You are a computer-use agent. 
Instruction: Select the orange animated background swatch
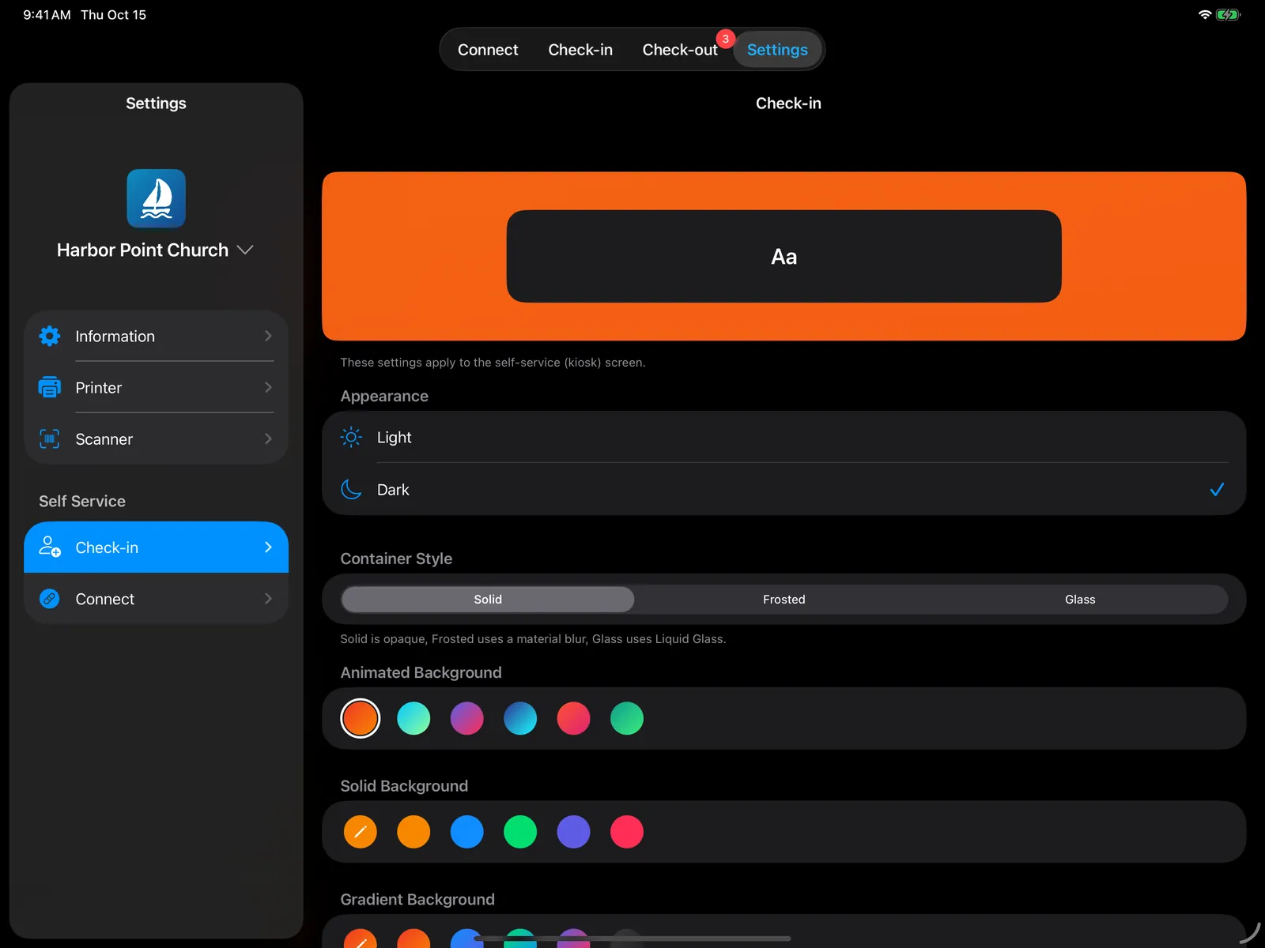[361, 718]
